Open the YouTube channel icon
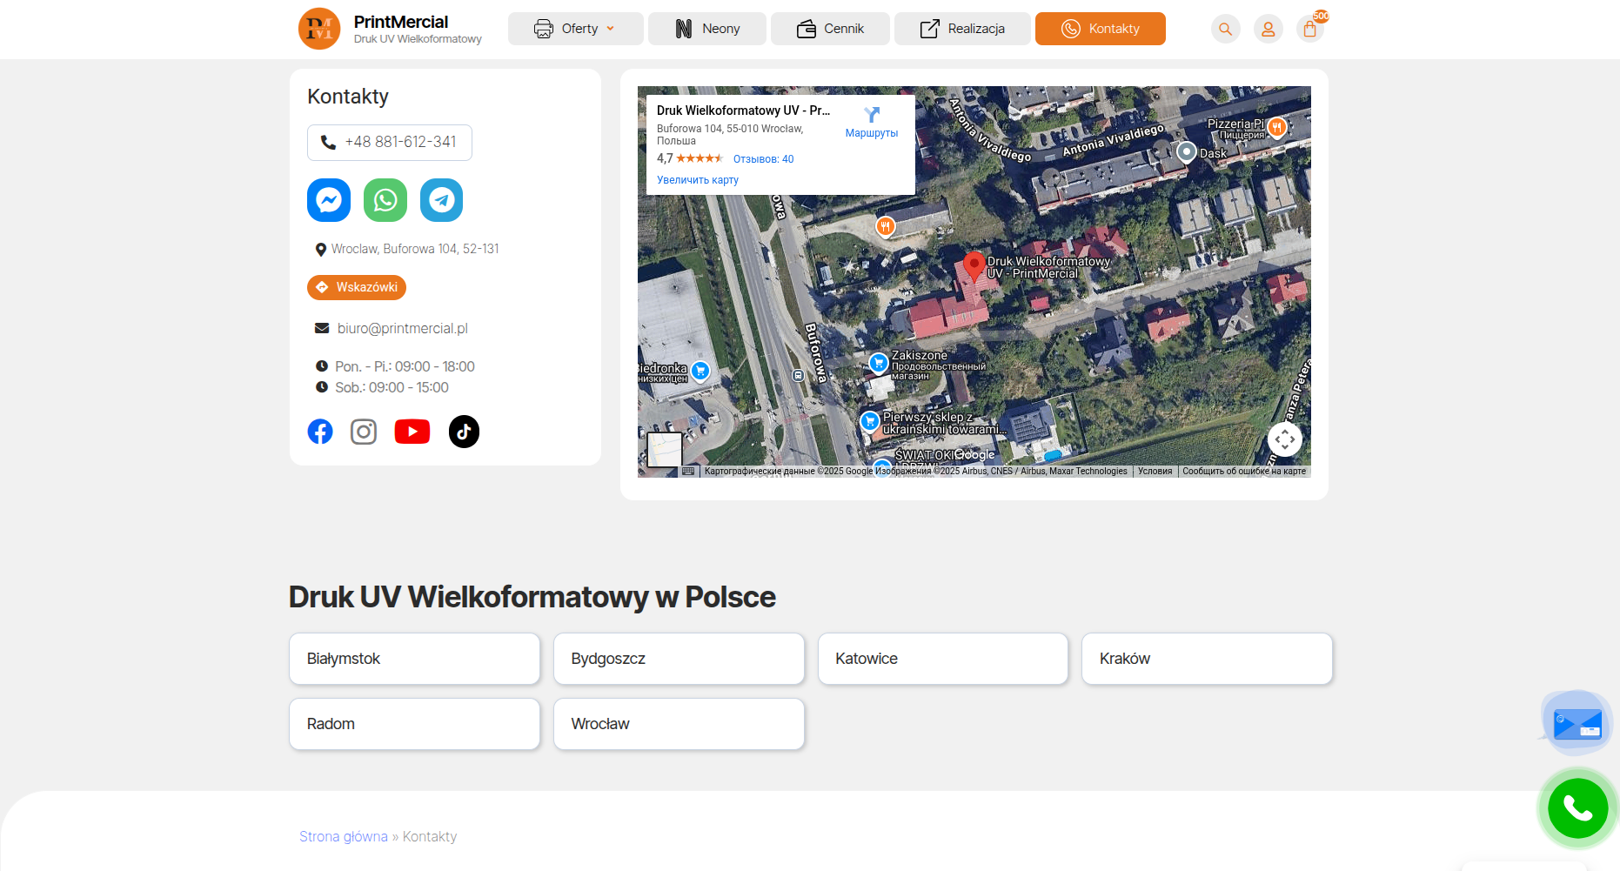Screen dimensions: 1620x871 click(412, 432)
